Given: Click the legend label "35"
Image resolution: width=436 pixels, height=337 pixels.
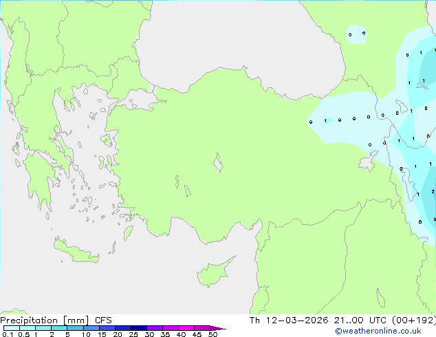Looking at the screenshot, I should [x=165, y=334].
